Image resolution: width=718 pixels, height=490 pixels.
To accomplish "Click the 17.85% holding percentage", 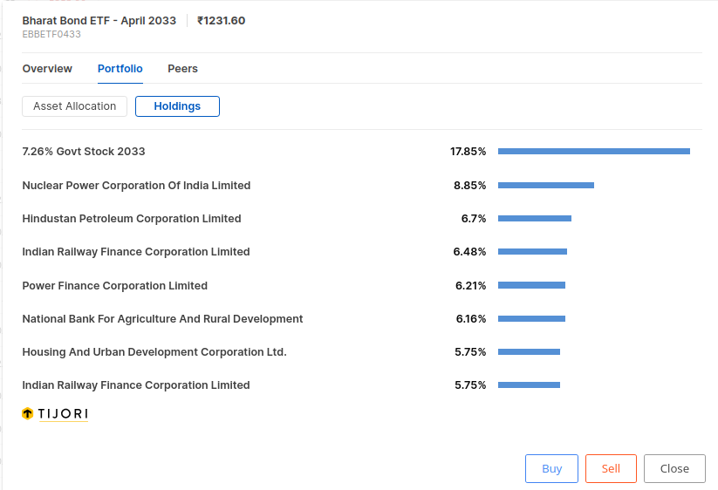I will tap(468, 152).
